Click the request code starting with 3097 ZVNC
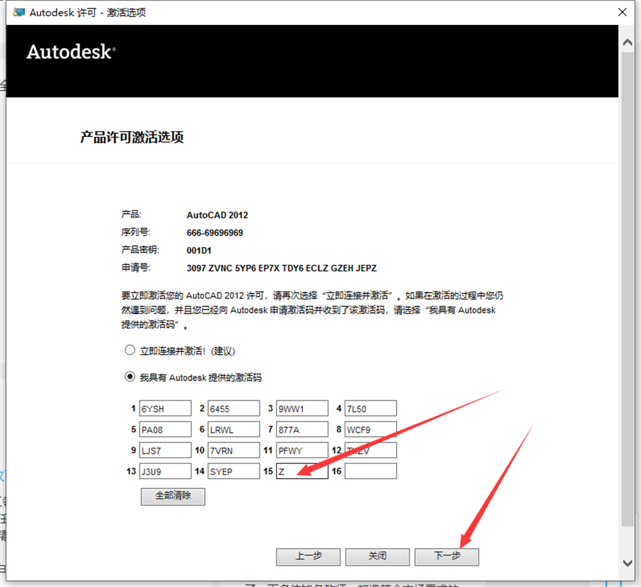Image resolution: width=641 pixels, height=587 pixels. pos(281,268)
